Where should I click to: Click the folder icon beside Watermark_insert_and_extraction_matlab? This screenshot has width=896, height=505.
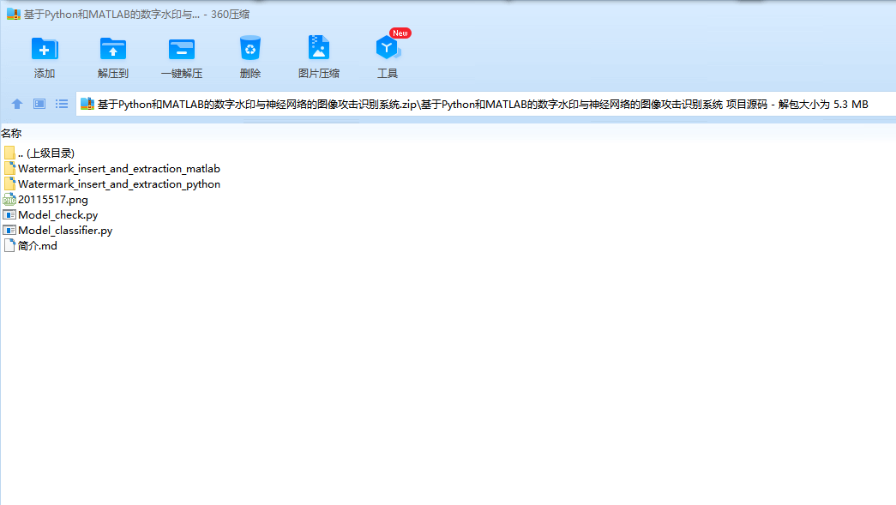(x=9, y=169)
